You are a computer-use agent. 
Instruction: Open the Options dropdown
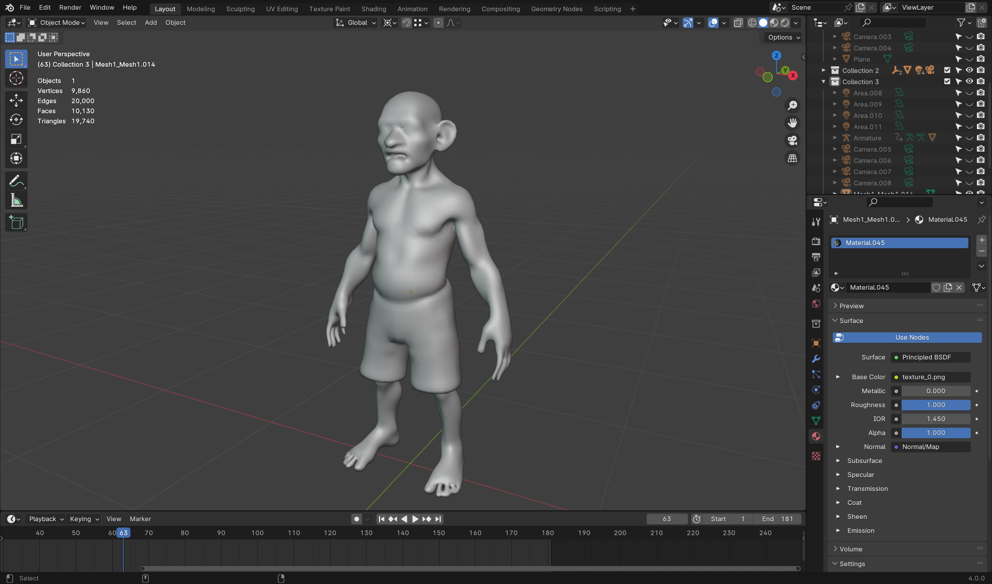[x=784, y=37]
